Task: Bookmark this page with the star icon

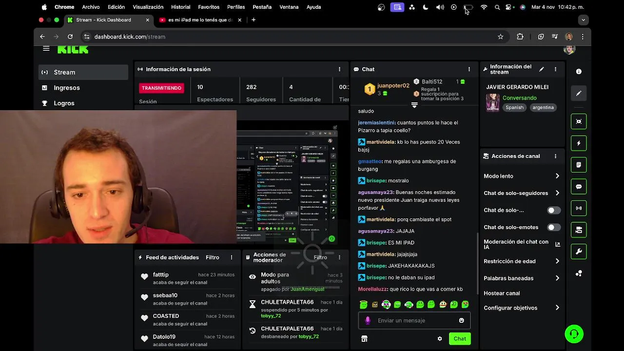Action: pos(500,37)
